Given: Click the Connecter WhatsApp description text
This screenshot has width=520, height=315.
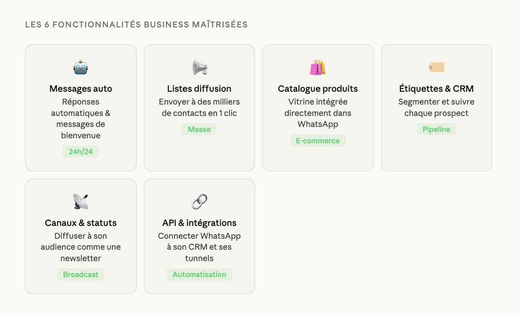Looking at the screenshot, I should (199, 247).
